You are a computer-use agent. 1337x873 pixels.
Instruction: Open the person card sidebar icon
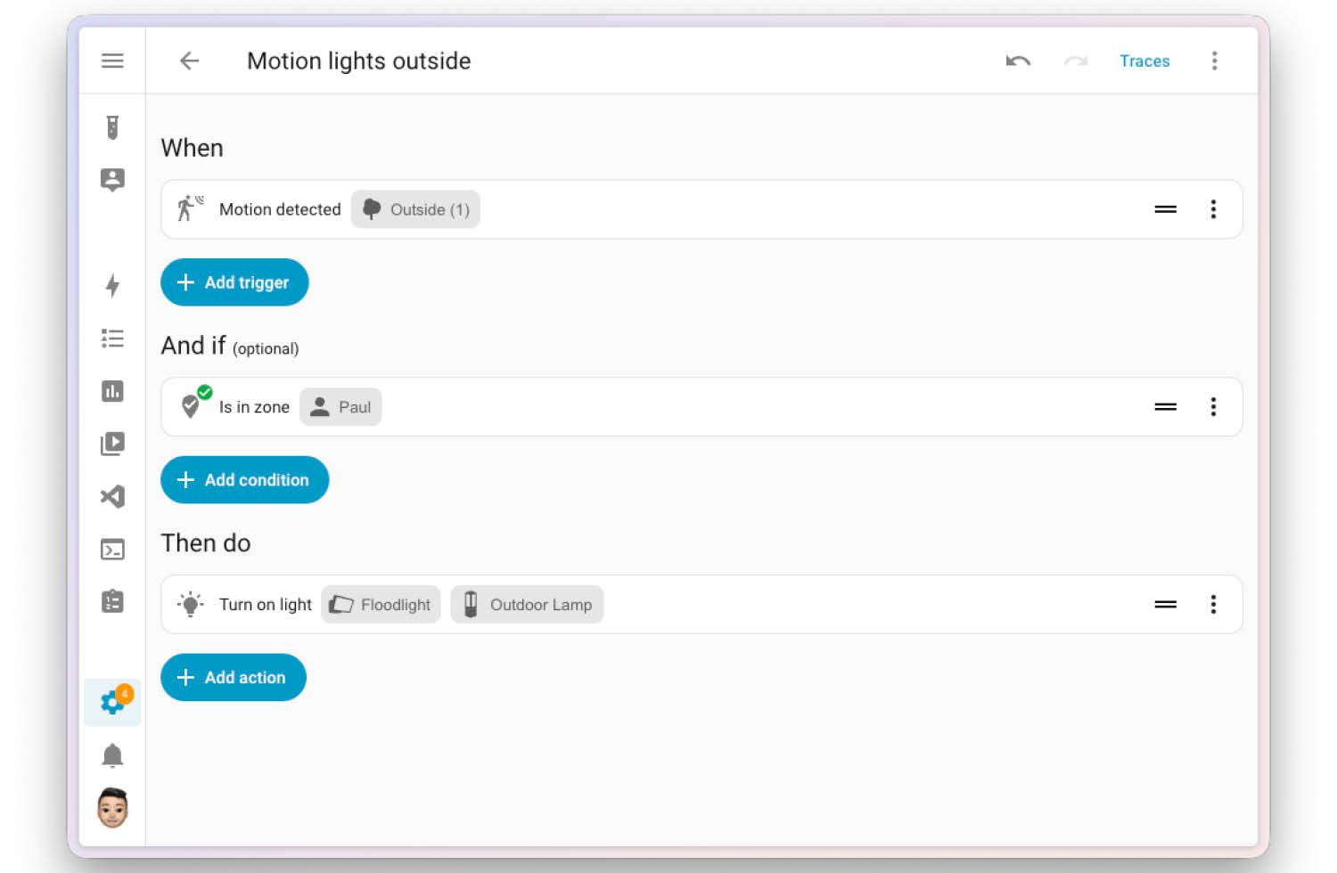click(112, 179)
